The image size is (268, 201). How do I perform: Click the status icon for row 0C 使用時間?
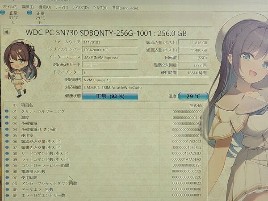[7, 177]
